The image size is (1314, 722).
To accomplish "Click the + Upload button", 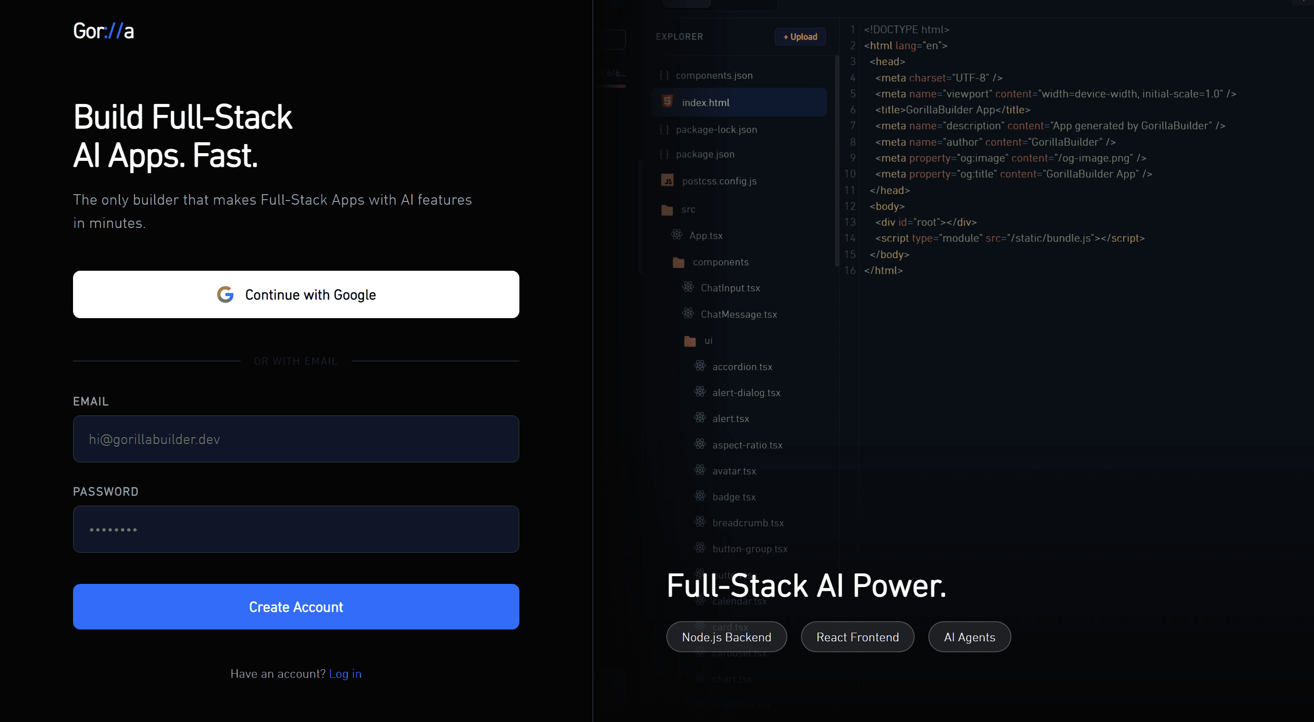I will pos(800,36).
